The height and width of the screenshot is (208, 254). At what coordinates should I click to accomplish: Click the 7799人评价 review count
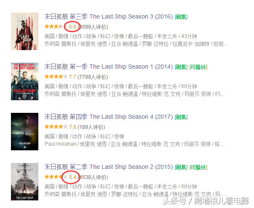(x=93, y=77)
